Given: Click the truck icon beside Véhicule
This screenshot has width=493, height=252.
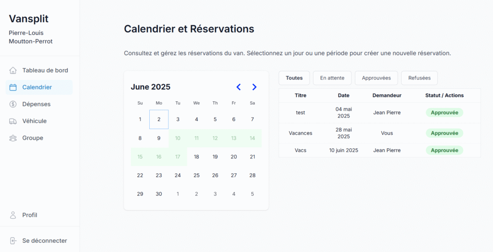Looking at the screenshot, I should pyautogui.click(x=13, y=121).
